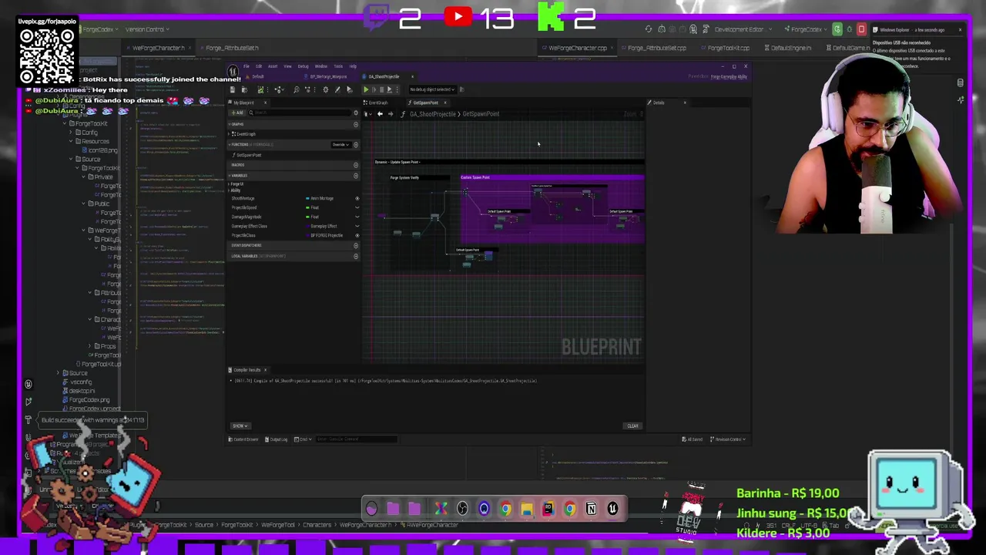Collapse the VARIABLES section
The height and width of the screenshot is (555, 986).
click(230, 176)
